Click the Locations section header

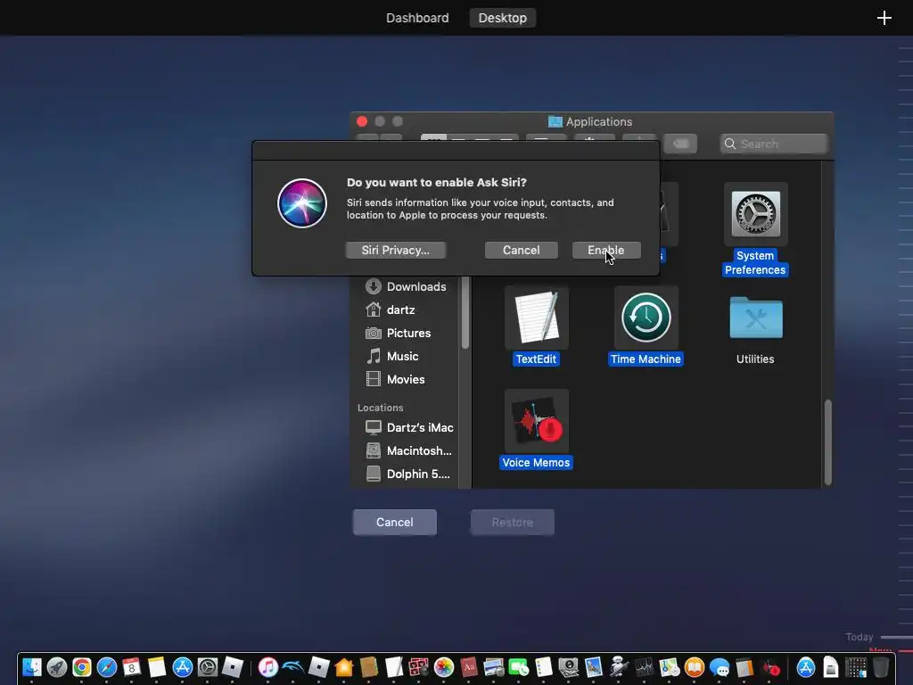tap(380, 408)
